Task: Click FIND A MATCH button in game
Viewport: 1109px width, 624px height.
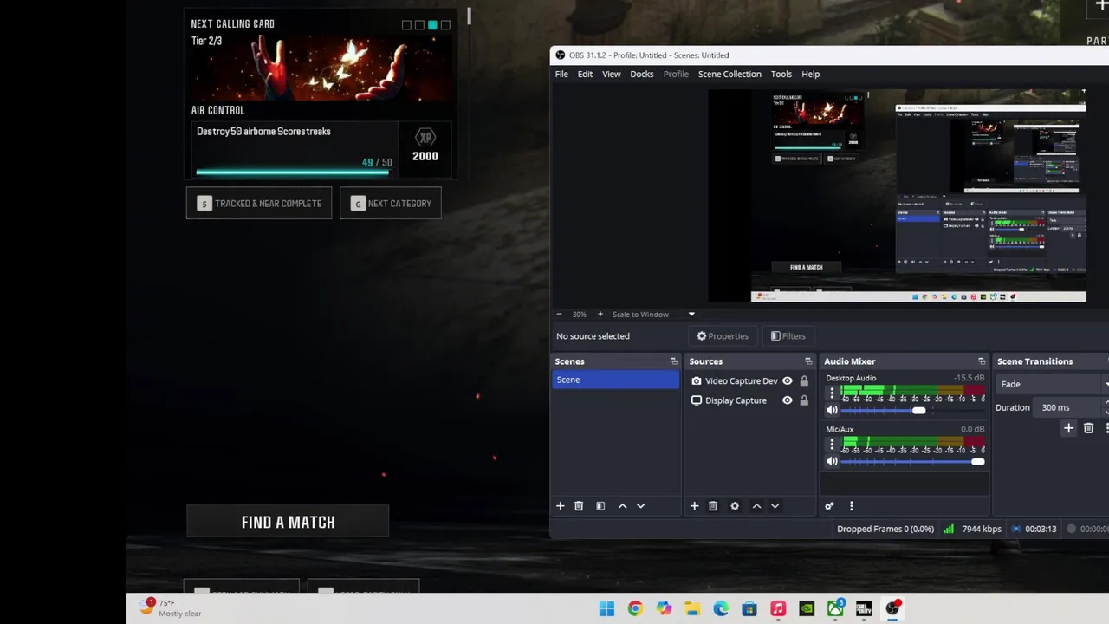Action: pyautogui.click(x=288, y=522)
